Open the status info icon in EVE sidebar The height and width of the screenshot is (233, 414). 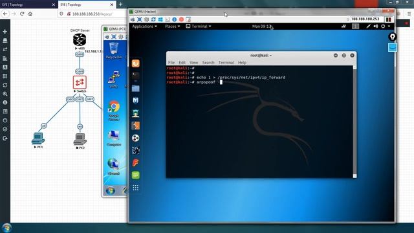click(x=5, y=102)
